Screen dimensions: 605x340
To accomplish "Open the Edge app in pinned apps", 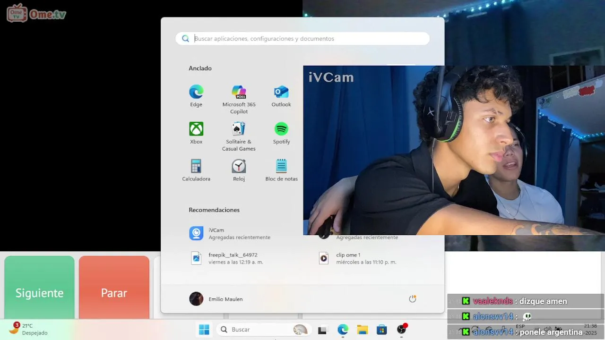I will [x=196, y=96].
